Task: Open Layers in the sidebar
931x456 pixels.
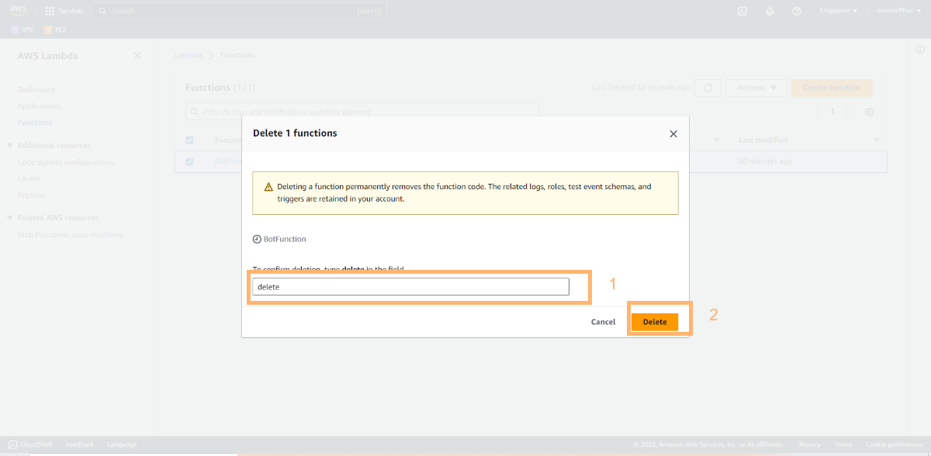Action: point(28,178)
